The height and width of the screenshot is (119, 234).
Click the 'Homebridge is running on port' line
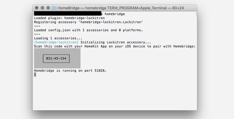click(70, 71)
